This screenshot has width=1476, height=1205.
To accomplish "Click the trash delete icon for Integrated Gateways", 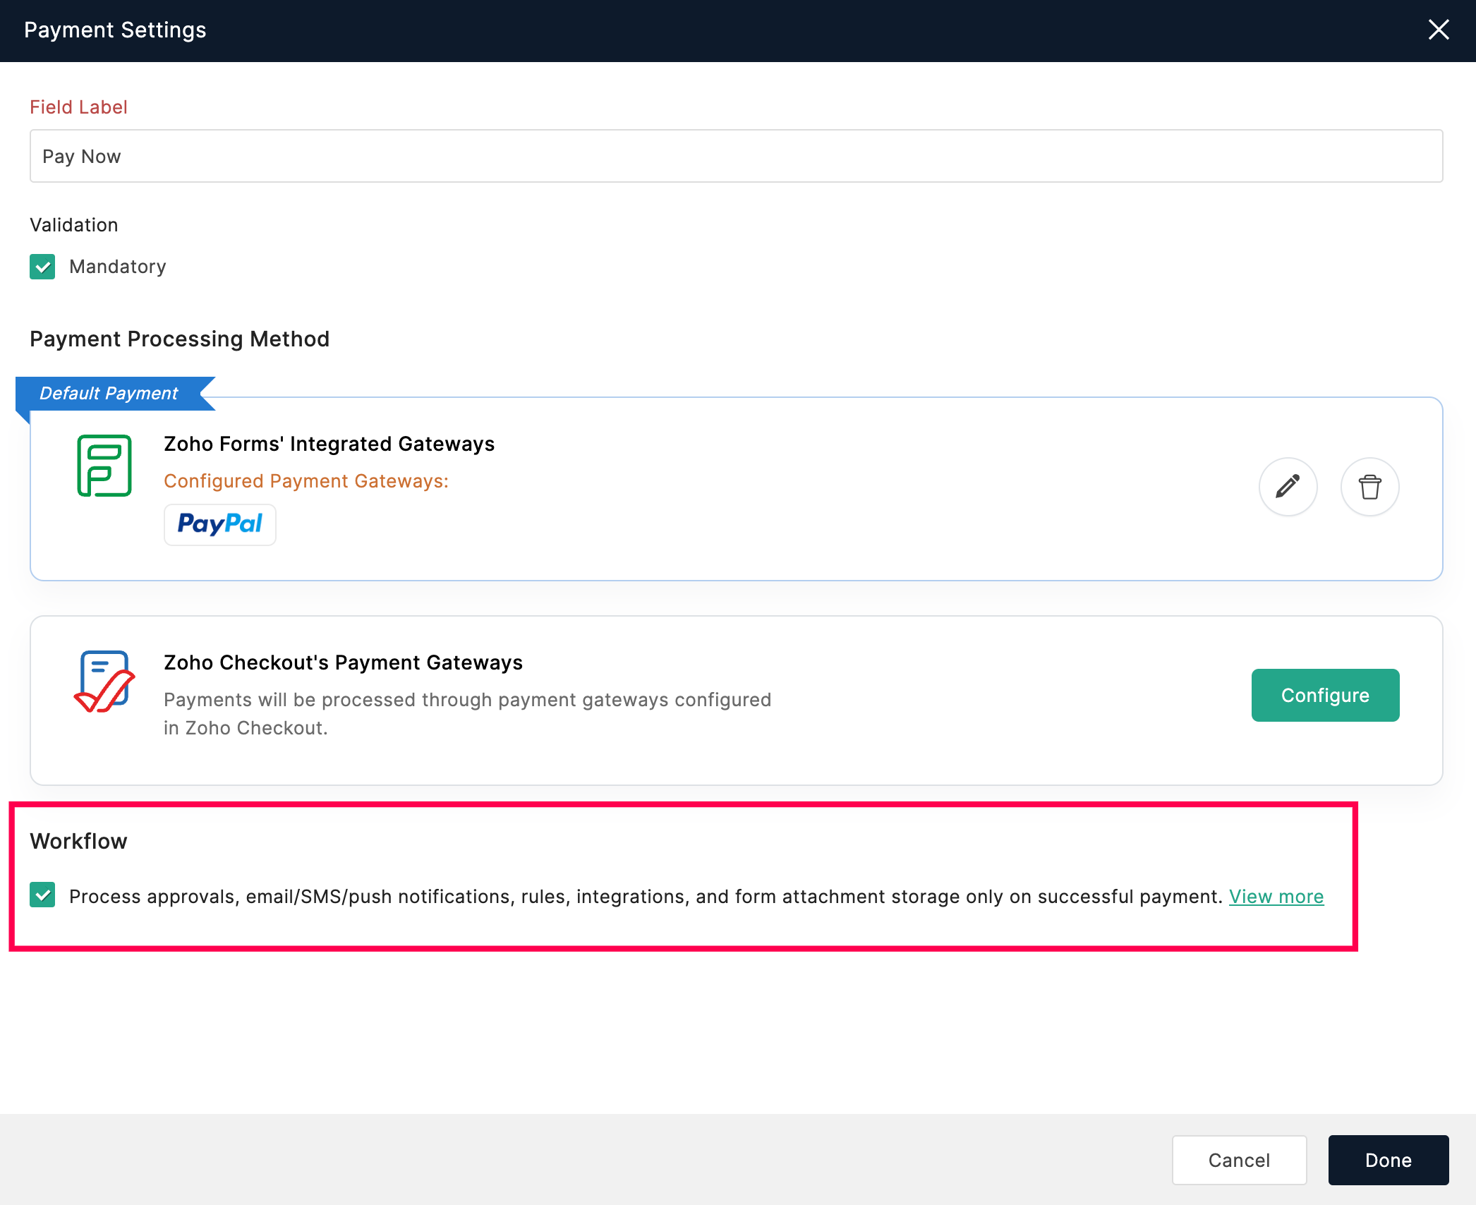I will coord(1369,487).
